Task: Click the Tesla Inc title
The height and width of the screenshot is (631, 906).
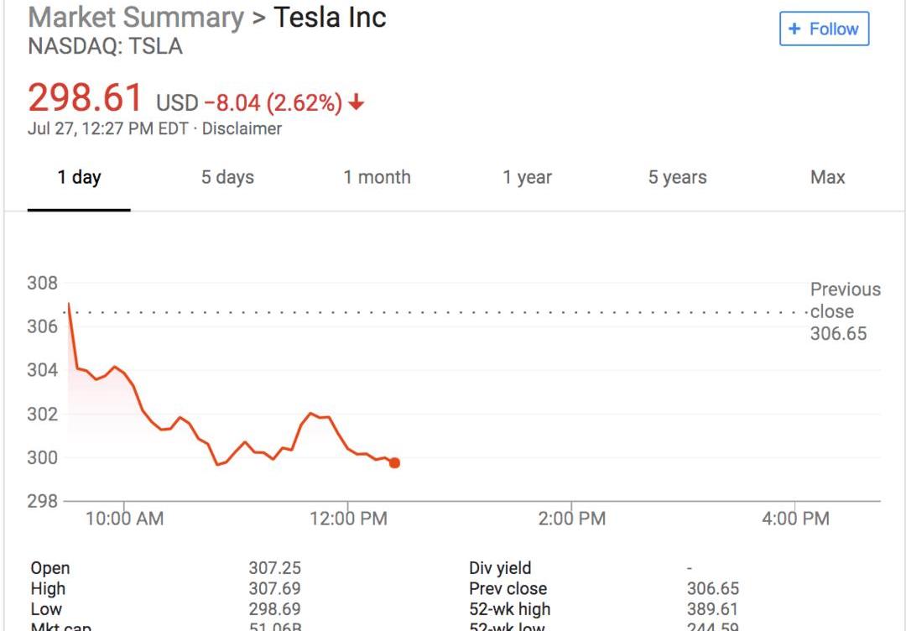Action: pos(330,18)
